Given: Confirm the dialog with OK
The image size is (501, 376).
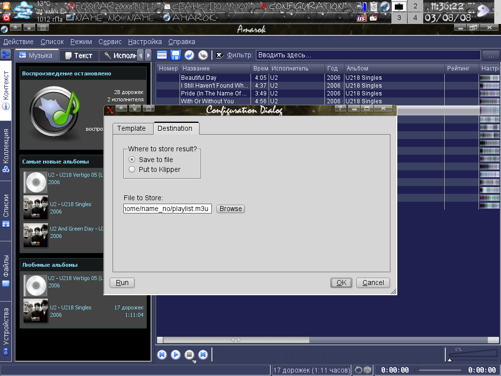Looking at the screenshot, I should pos(341,282).
